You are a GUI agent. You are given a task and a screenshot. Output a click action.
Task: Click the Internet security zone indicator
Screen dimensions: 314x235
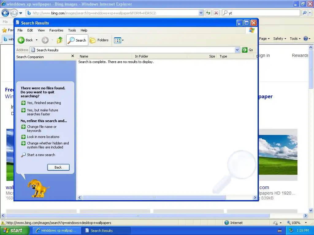tap(234, 223)
